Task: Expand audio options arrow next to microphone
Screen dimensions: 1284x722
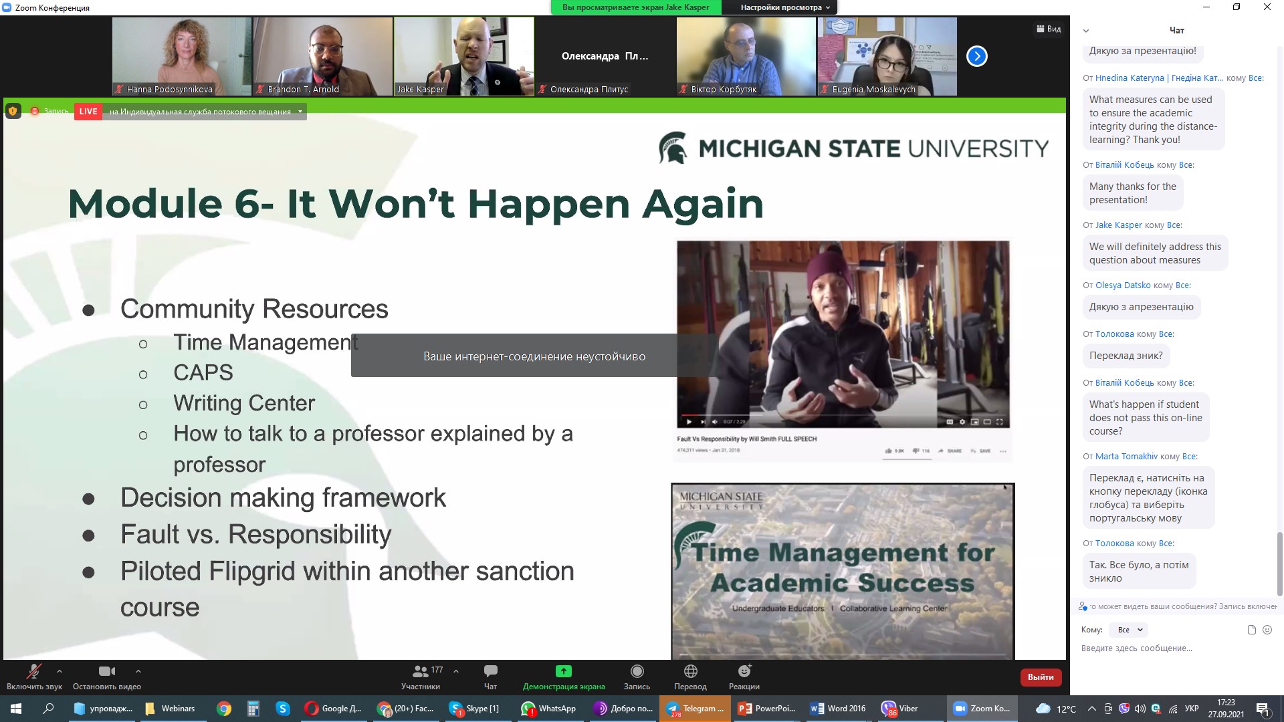Action: coord(60,671)
